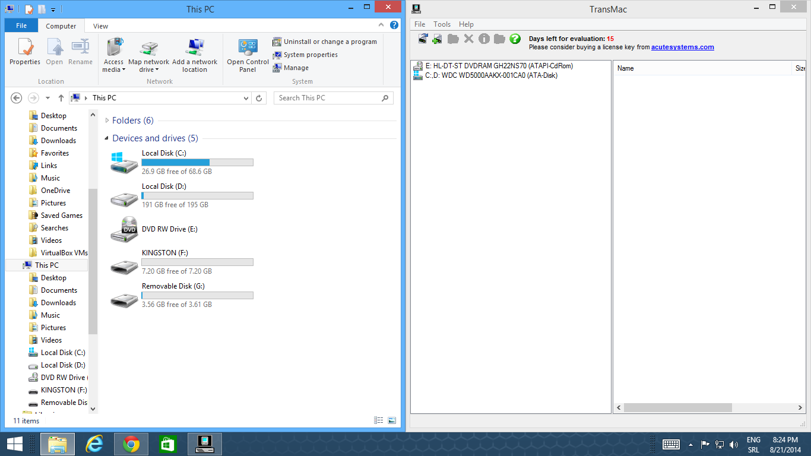
Task: Open the Map network drive dropdown
Action: [x=148, y=55]
